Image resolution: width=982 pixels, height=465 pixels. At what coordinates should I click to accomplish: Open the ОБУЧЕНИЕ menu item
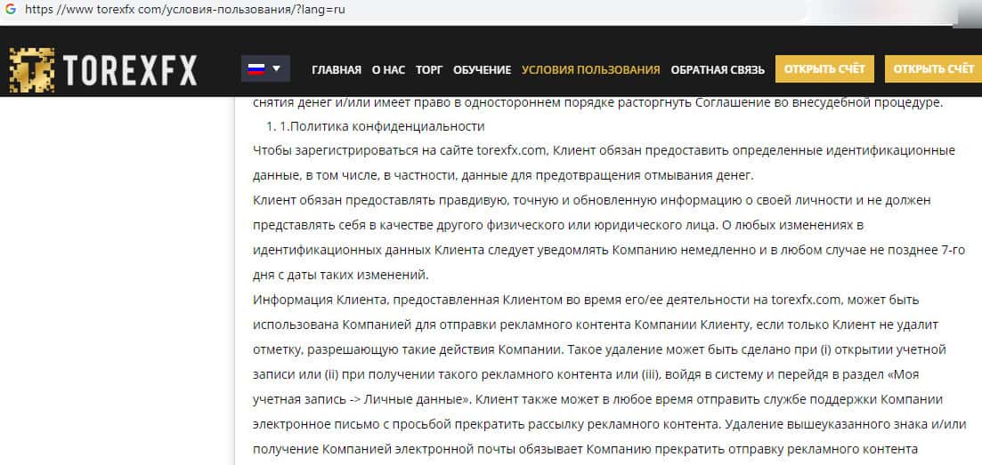(x=483, y=69)
